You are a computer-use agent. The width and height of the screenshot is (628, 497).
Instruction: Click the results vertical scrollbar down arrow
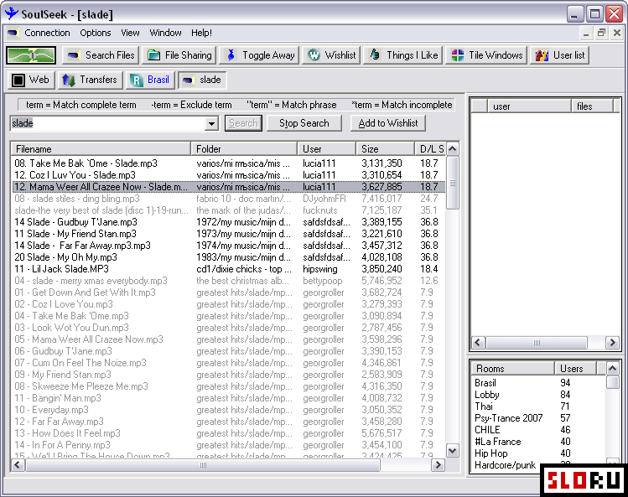[453, 451]
